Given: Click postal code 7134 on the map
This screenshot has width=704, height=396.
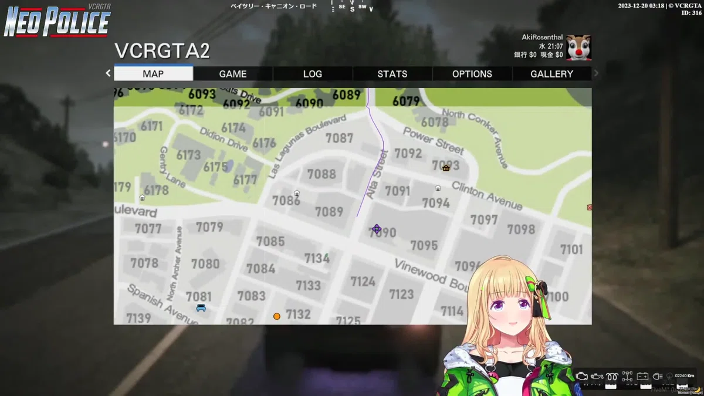Looking at the screenshot, I should point(317,258).
